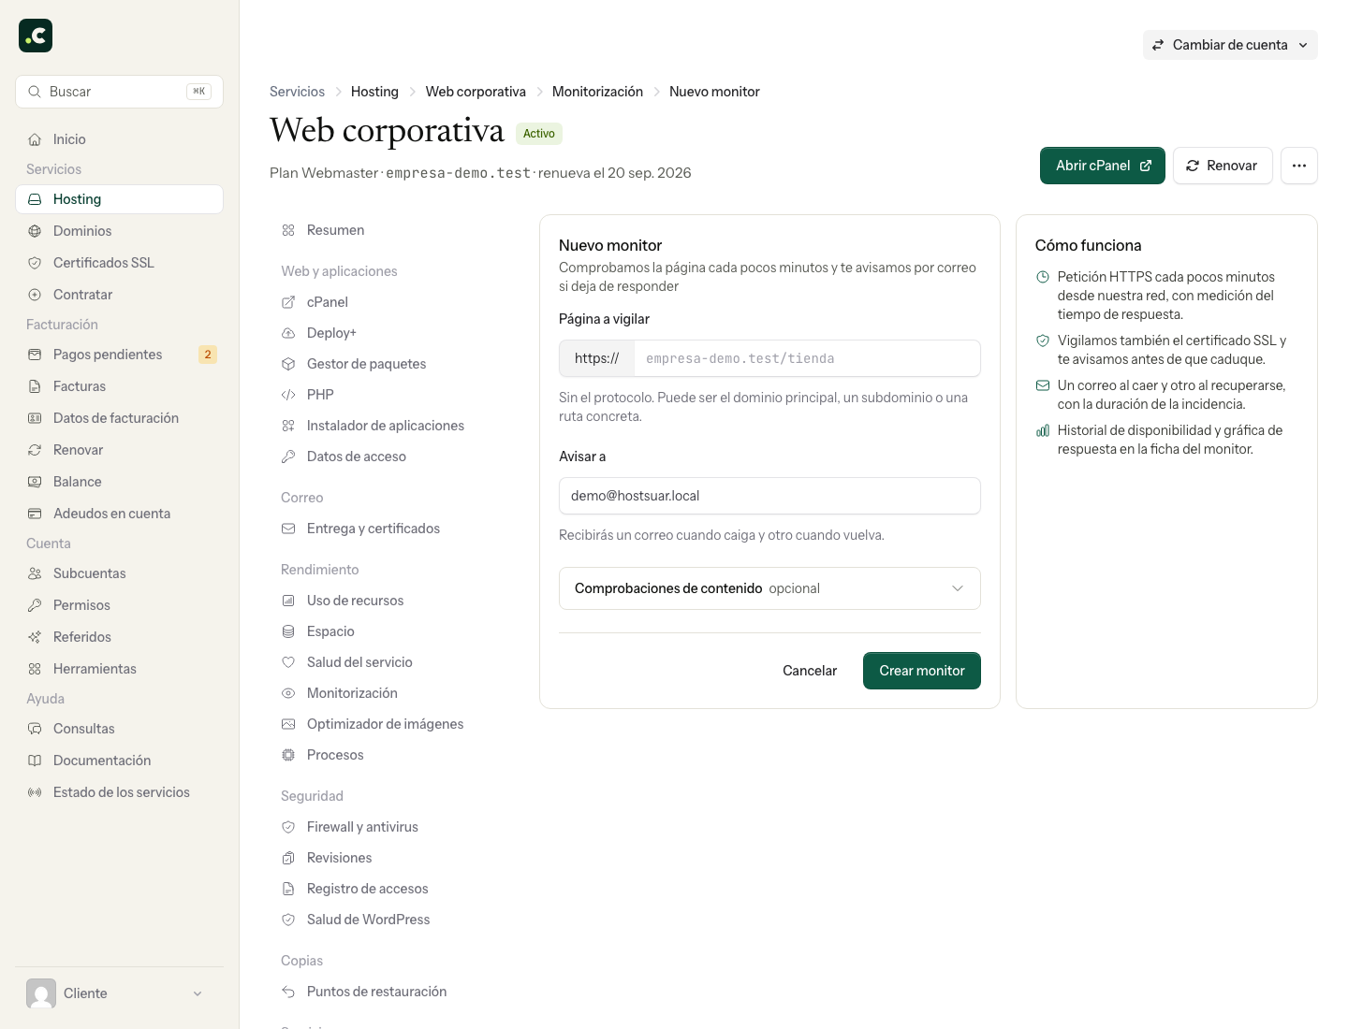This screenshot has width=1348, height=1029.
Task: Focus the Página a vigilar URL field
Action: 807,358
